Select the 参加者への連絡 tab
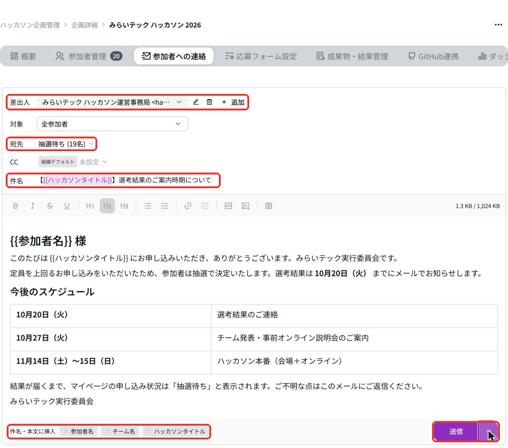This screenshot has height=448, width=508. [x=174, y=56]
